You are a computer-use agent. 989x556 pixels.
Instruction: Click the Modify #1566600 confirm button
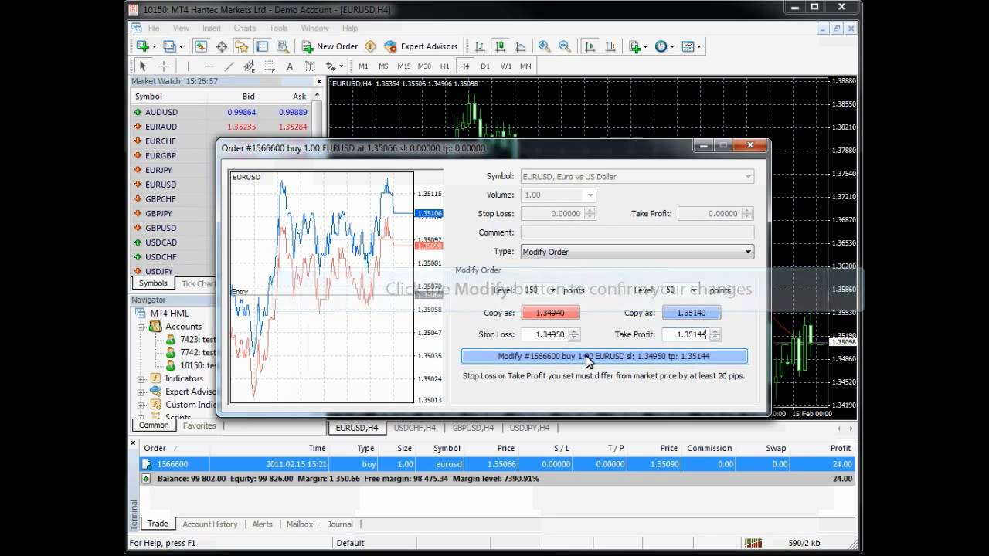tap(604, 356)
